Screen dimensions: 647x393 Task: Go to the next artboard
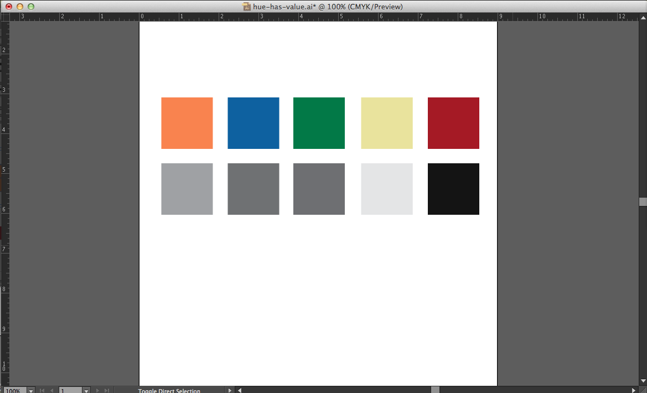(x=97, y=390)
